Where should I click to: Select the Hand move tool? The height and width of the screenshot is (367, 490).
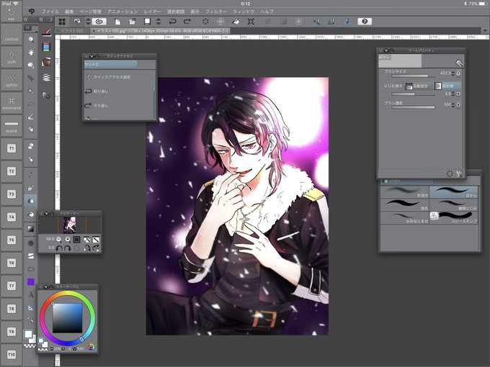coord(31,53)
